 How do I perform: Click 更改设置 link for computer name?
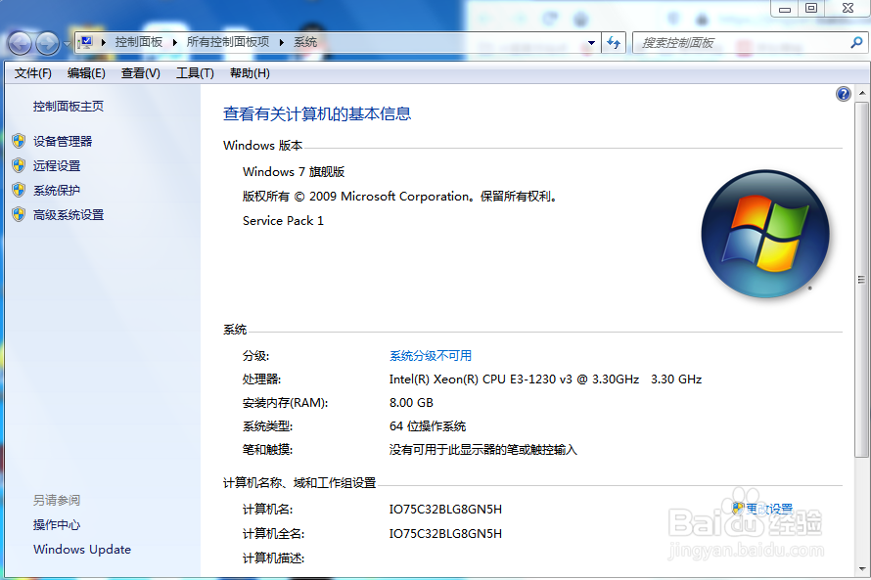tap(769, 509)
